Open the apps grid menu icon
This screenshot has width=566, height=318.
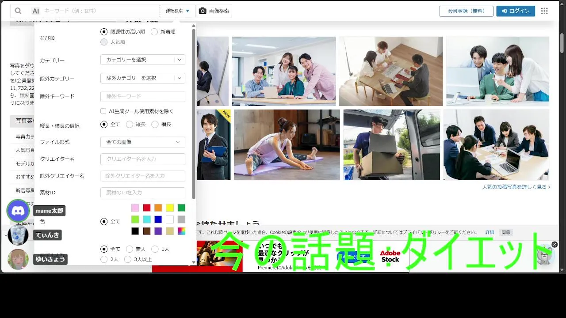(x=544, y=11)
